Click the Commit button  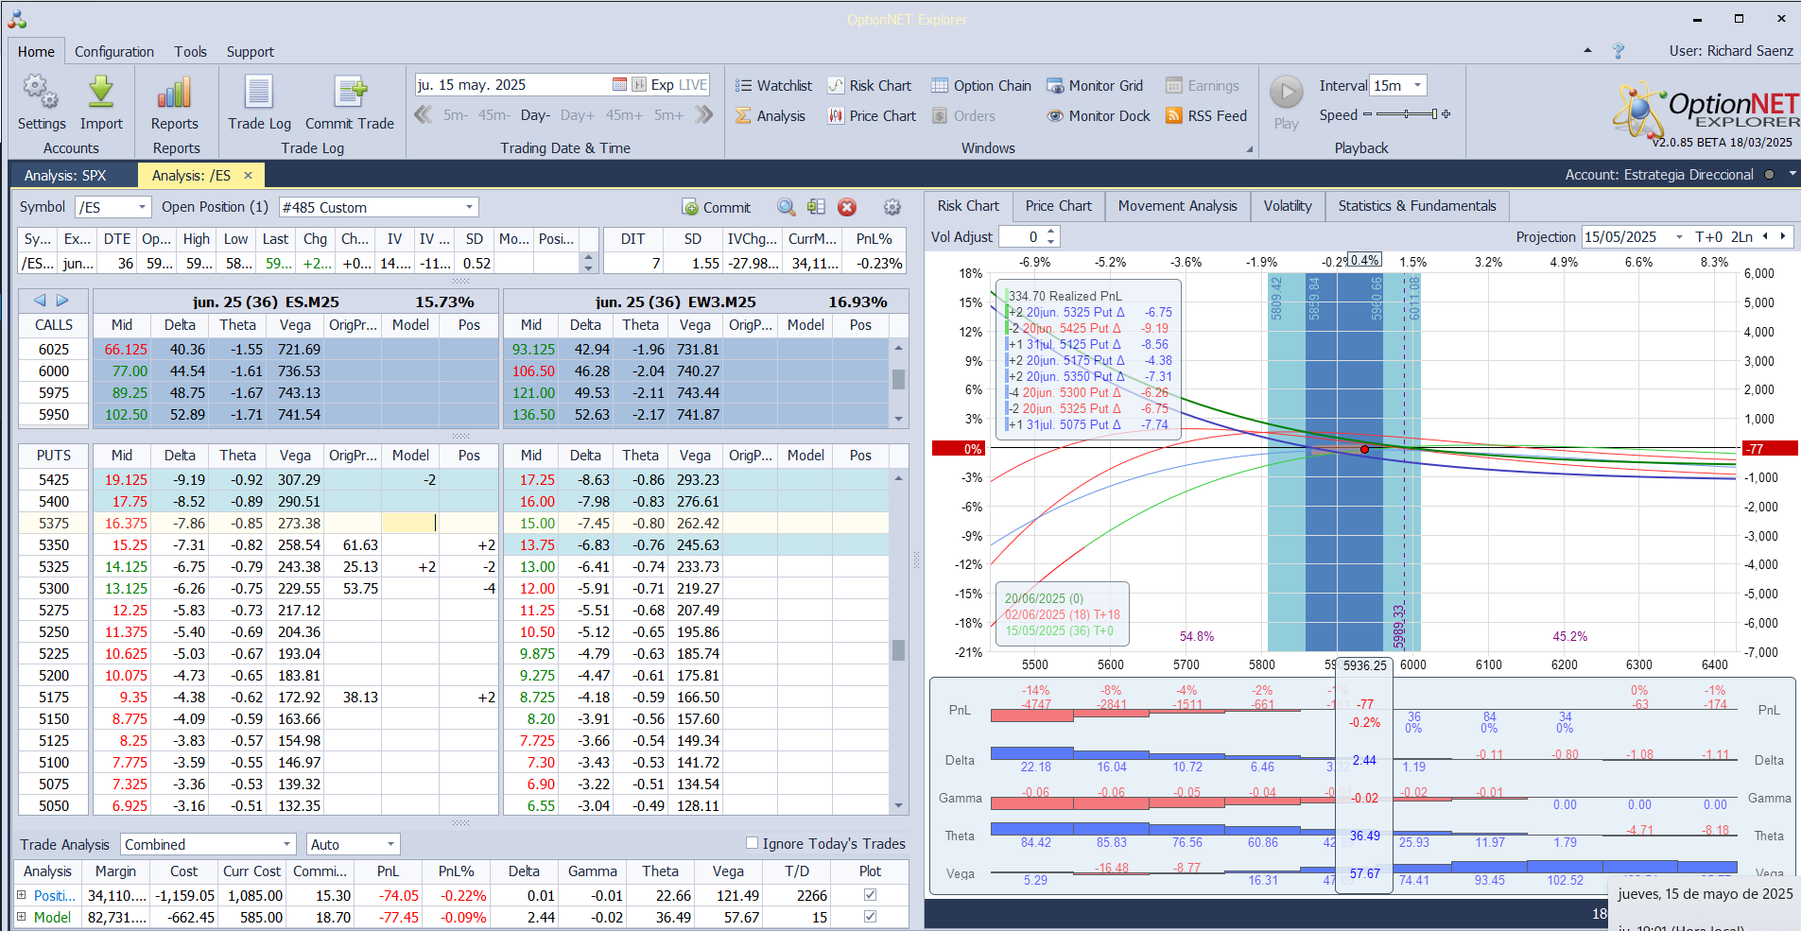click(x=716, y=207)
